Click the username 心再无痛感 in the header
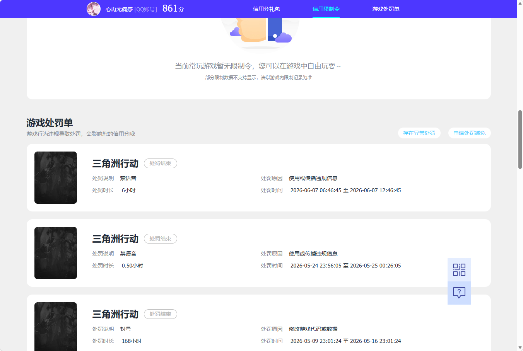Image resolution: width=523 pixels, height=351 pixels. (119, 9)
